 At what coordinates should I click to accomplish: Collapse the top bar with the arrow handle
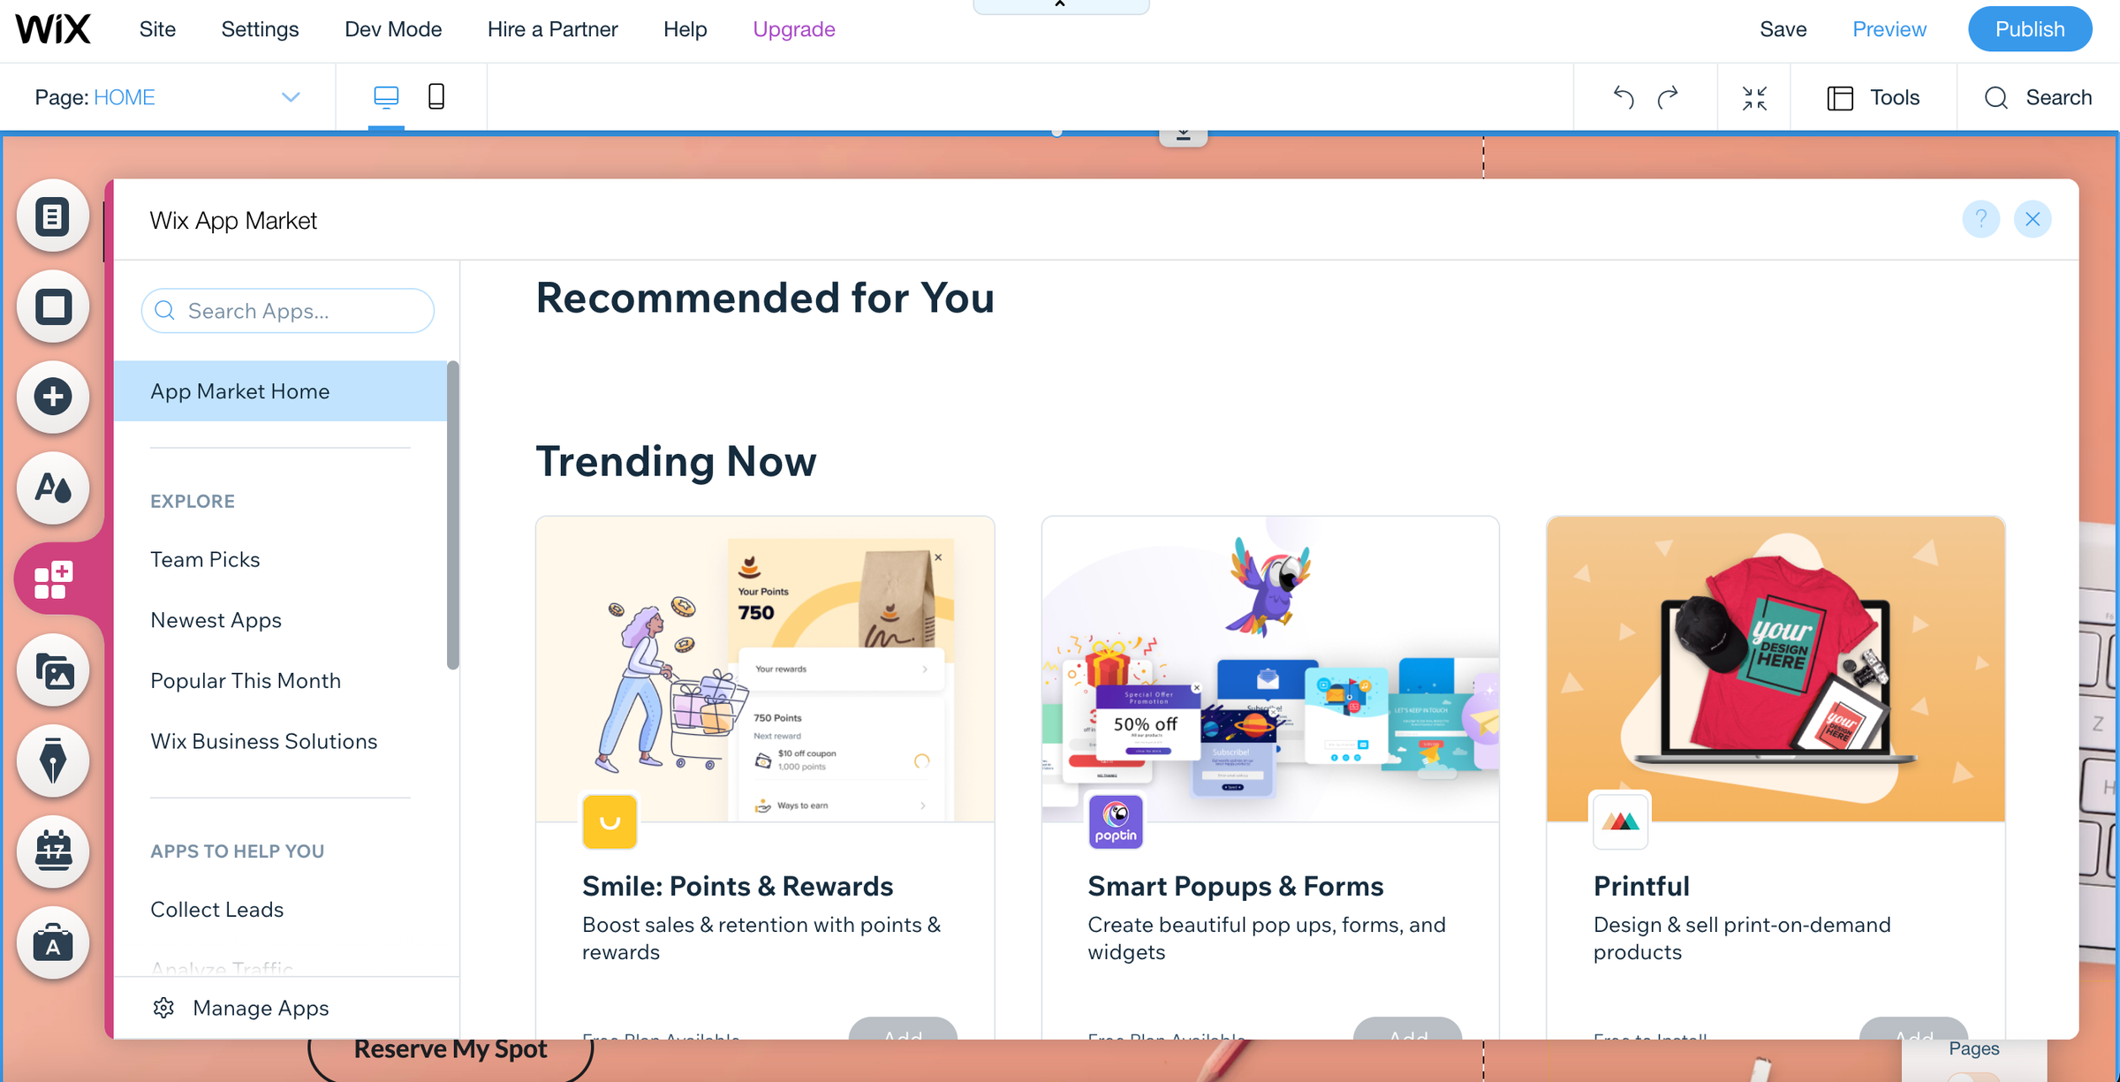tap(1061, 5)
